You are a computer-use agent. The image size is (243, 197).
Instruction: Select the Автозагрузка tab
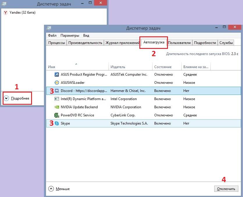(154, 42)
